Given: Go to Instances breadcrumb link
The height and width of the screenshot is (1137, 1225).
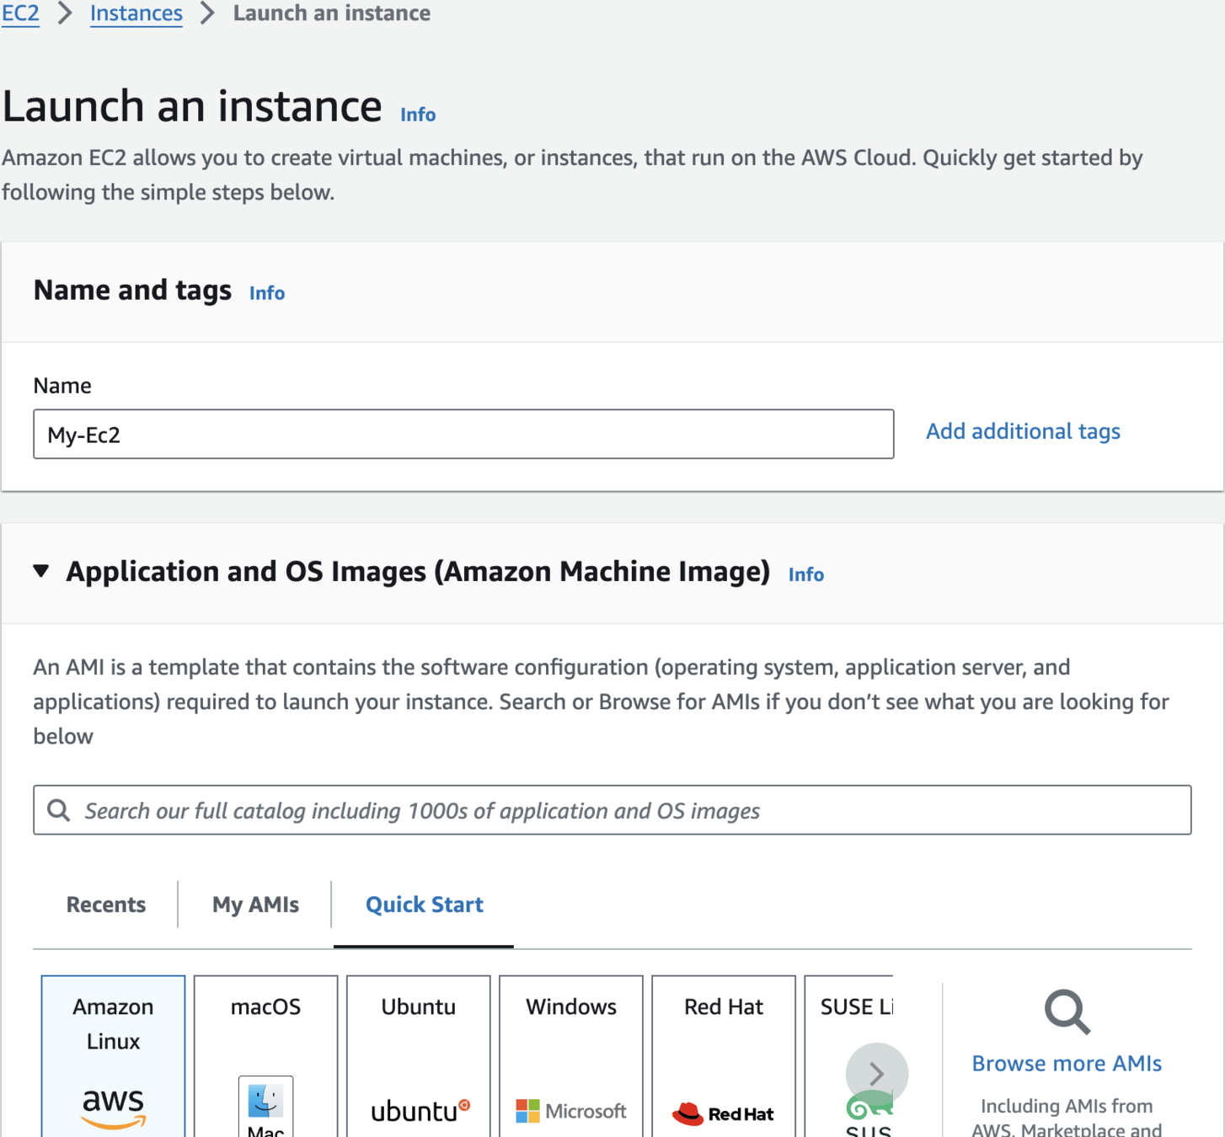Looking at the screenshot, I should tap(136, 13).
